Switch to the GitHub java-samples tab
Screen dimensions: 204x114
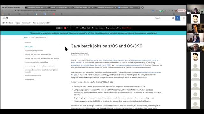click(x=82, y=7)
